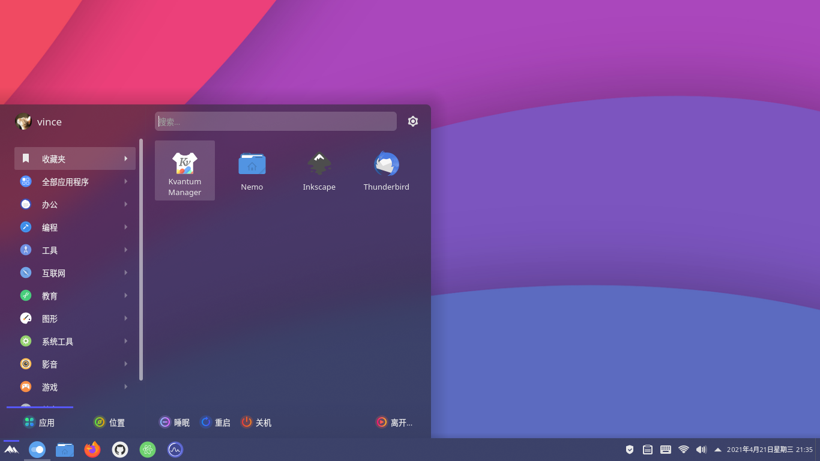This screenshot has width=820, height=461.
Task: Select 系统工具 category label
Action: pos(58,342)
